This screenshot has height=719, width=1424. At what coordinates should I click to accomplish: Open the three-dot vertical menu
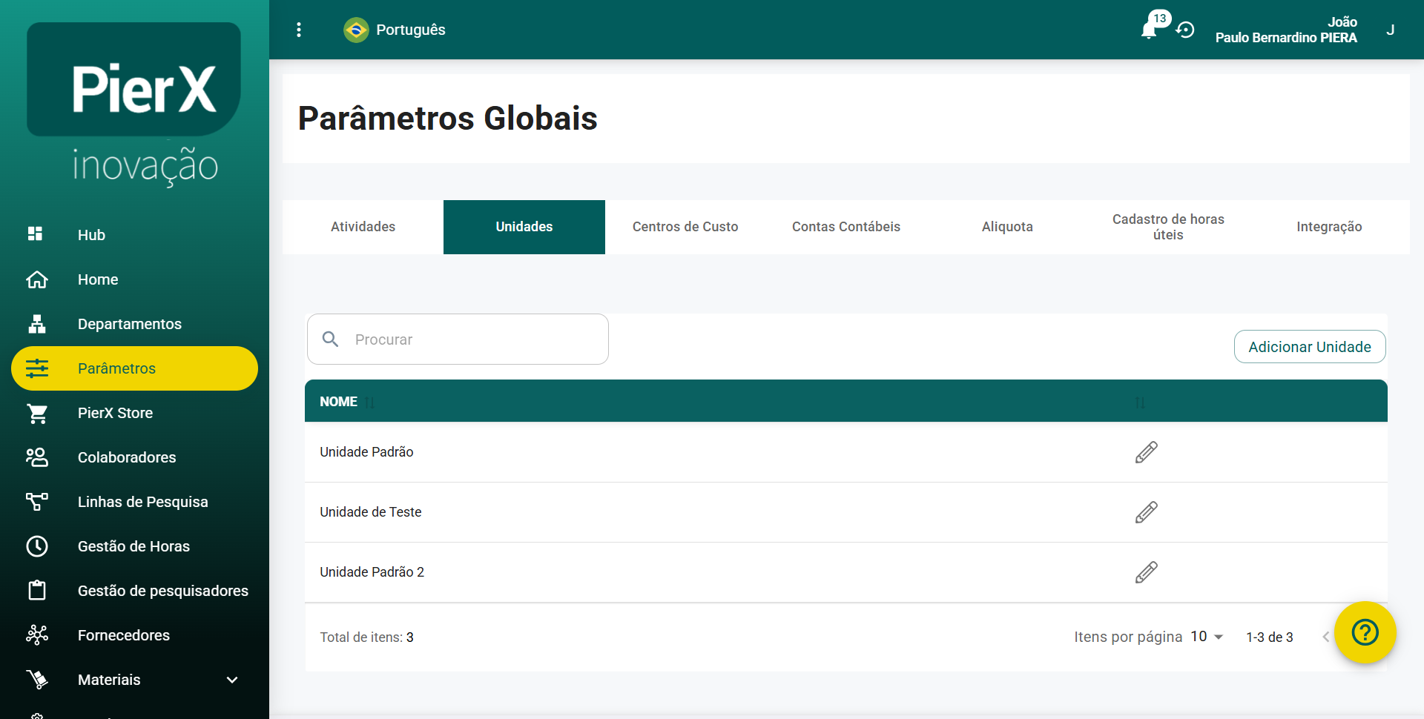(x=299, y=30)
